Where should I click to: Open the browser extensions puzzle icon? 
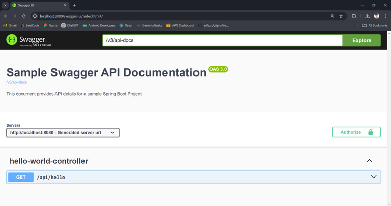click(x=354, y=16)
